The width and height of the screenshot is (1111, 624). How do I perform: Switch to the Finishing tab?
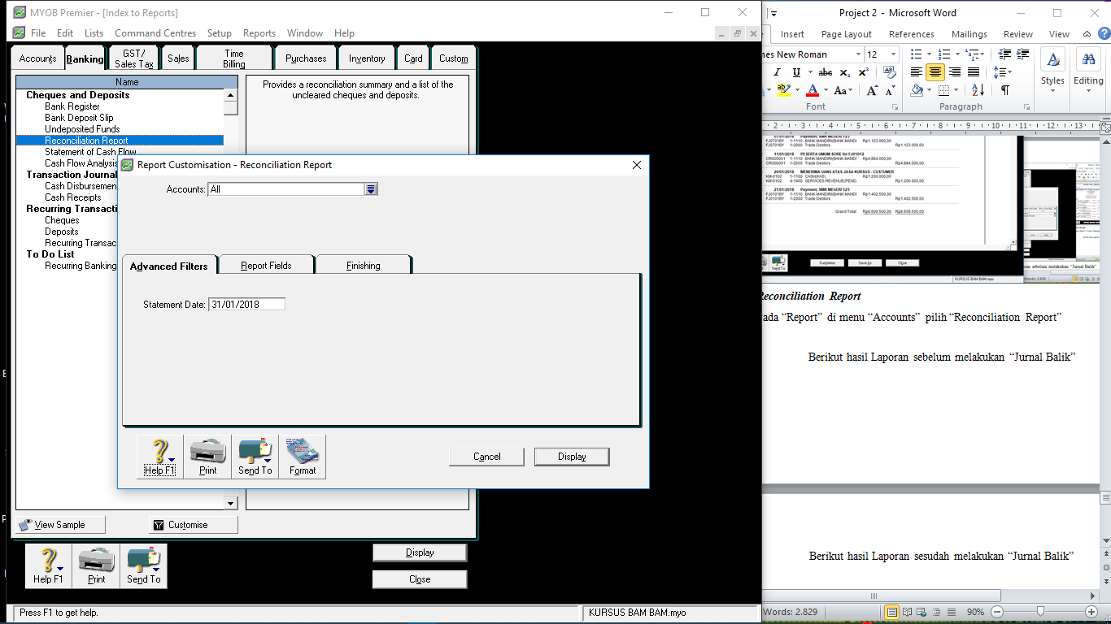(x=363, y=265)
